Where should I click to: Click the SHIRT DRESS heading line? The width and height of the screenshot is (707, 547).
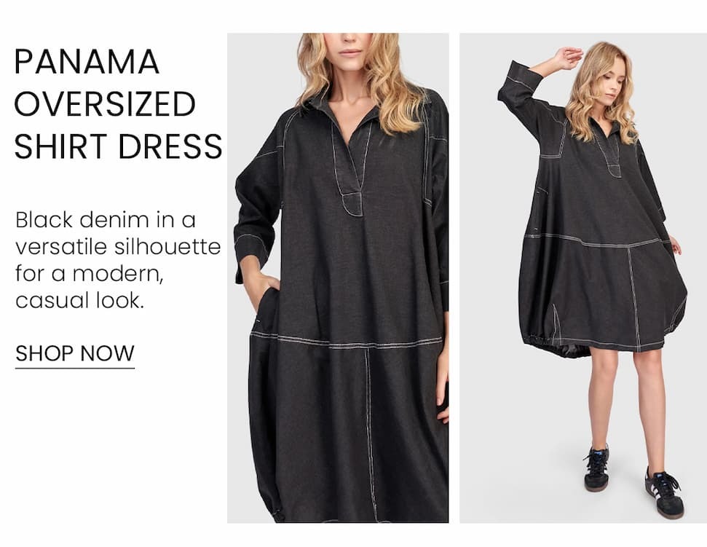[x=118, y=146]
